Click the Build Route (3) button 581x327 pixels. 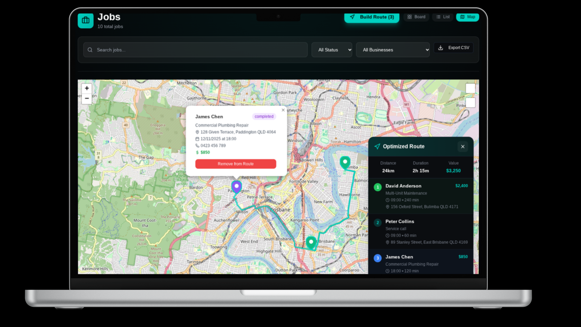pyautogui.click(x=372, y=17)
